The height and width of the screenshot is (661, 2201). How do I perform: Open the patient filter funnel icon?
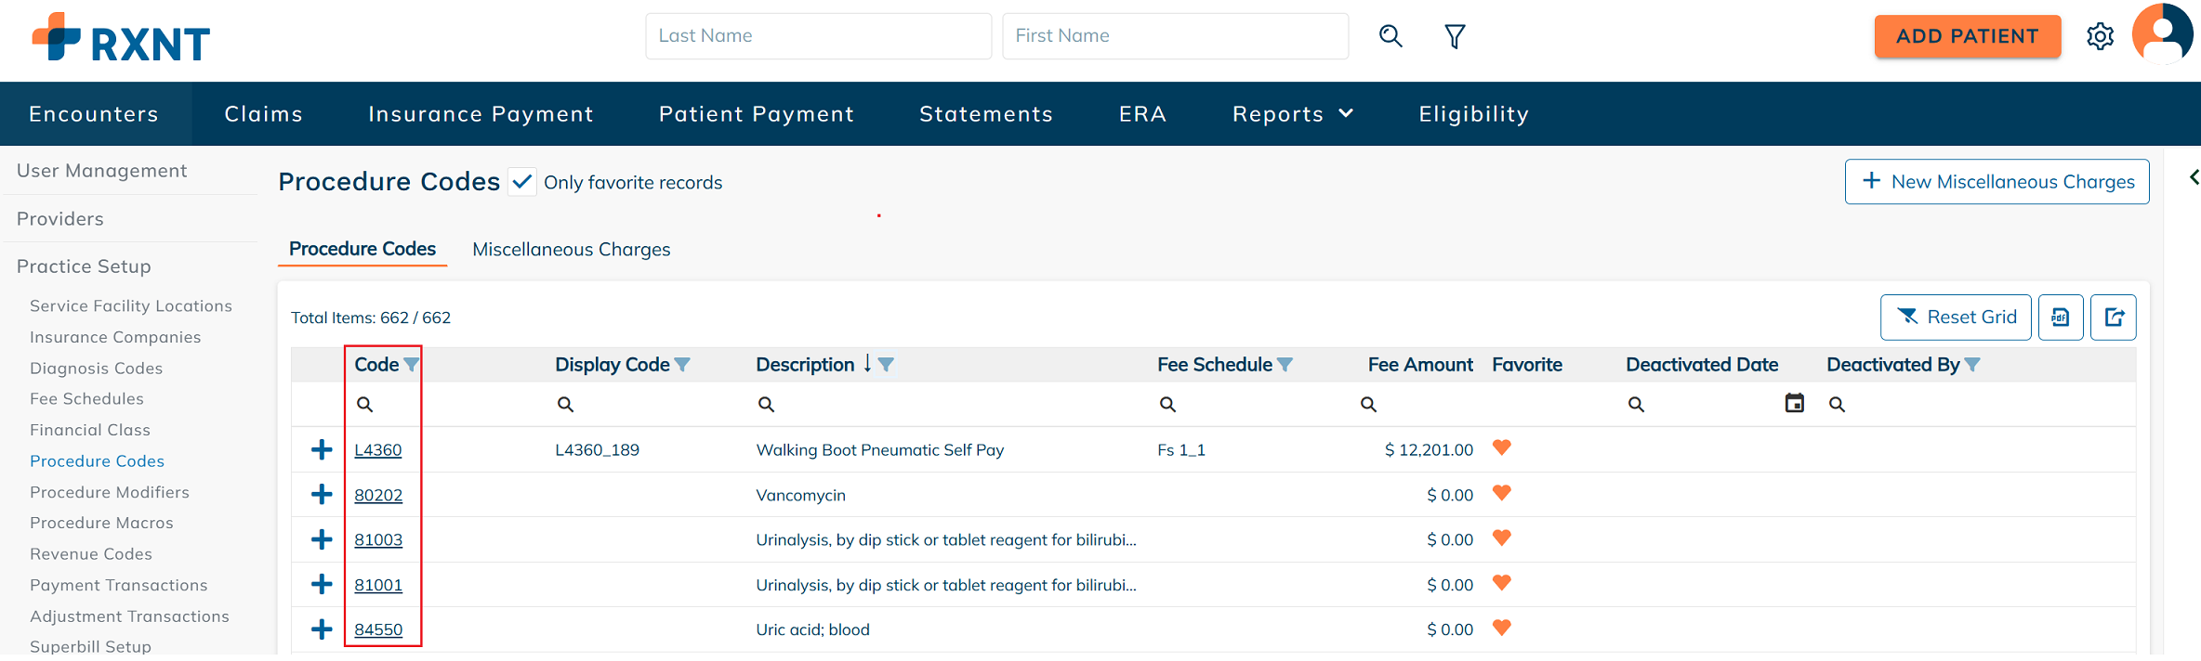pos(1455,36)
